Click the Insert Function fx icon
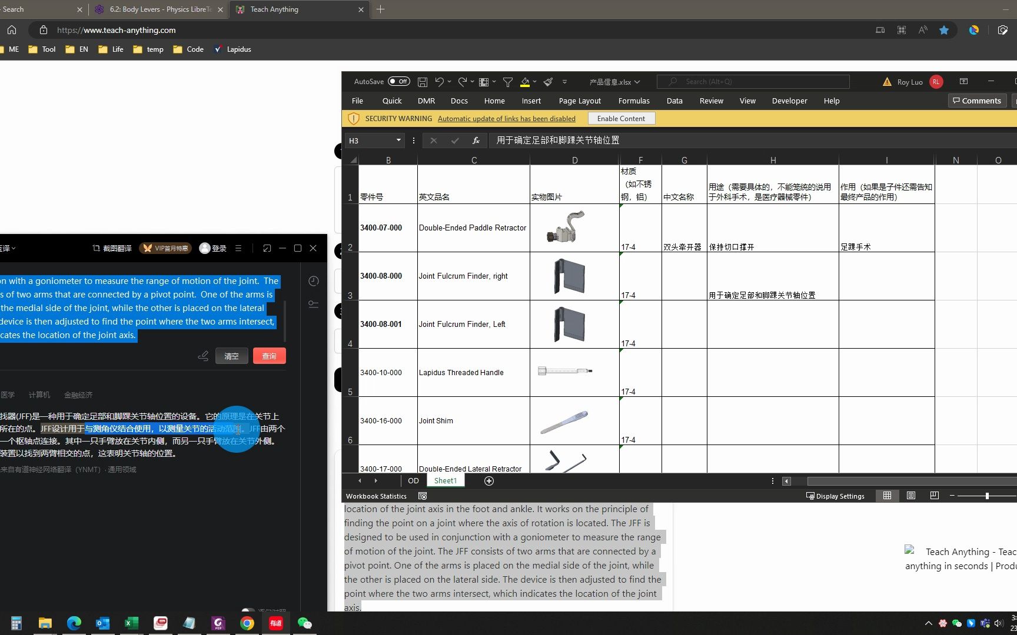 tap(476, 141)
